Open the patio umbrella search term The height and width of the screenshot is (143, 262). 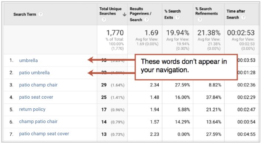(x=34, y=73)
